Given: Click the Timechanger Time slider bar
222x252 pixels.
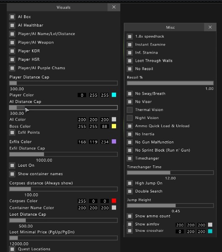Looking at the screenshot, I should click(x=170, y=173).
